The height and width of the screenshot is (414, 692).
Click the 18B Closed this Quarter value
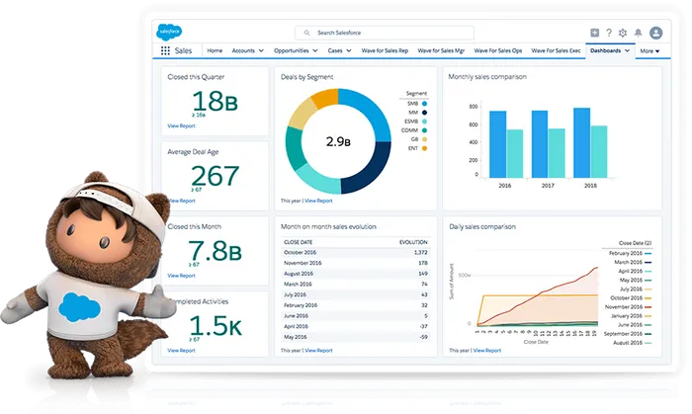pyautogui.click(x=215, y=101)
